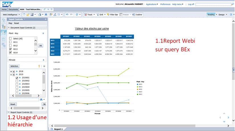
Task: Collapse the Période control
Action: (x=44, y=60)
